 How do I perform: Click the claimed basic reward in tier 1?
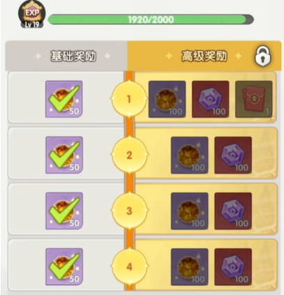pyautogui.click(x=64, y=99)
